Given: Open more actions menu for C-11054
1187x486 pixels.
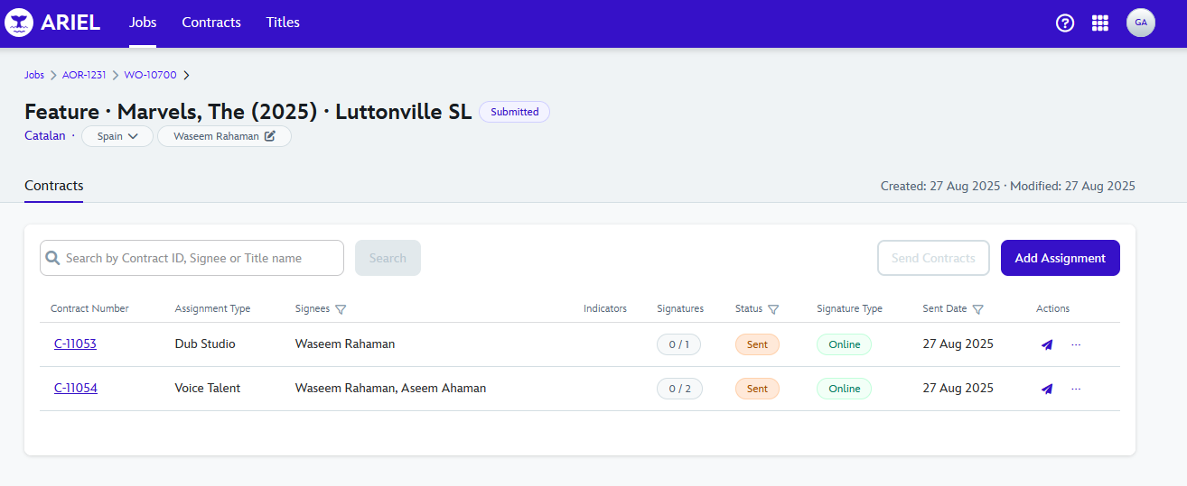Looking at the screenshot, I should [x=1076, y=389].
